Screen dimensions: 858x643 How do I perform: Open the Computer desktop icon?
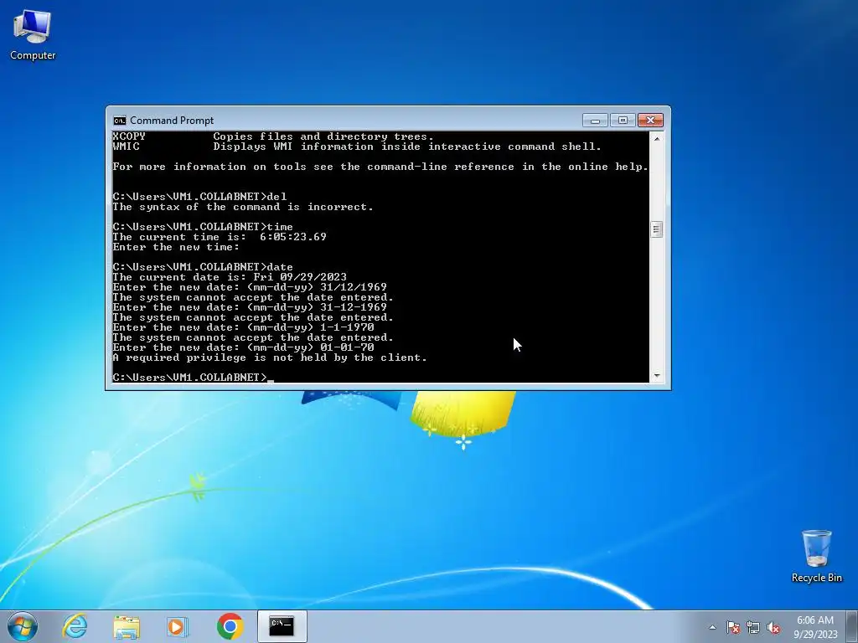(33, 34)
